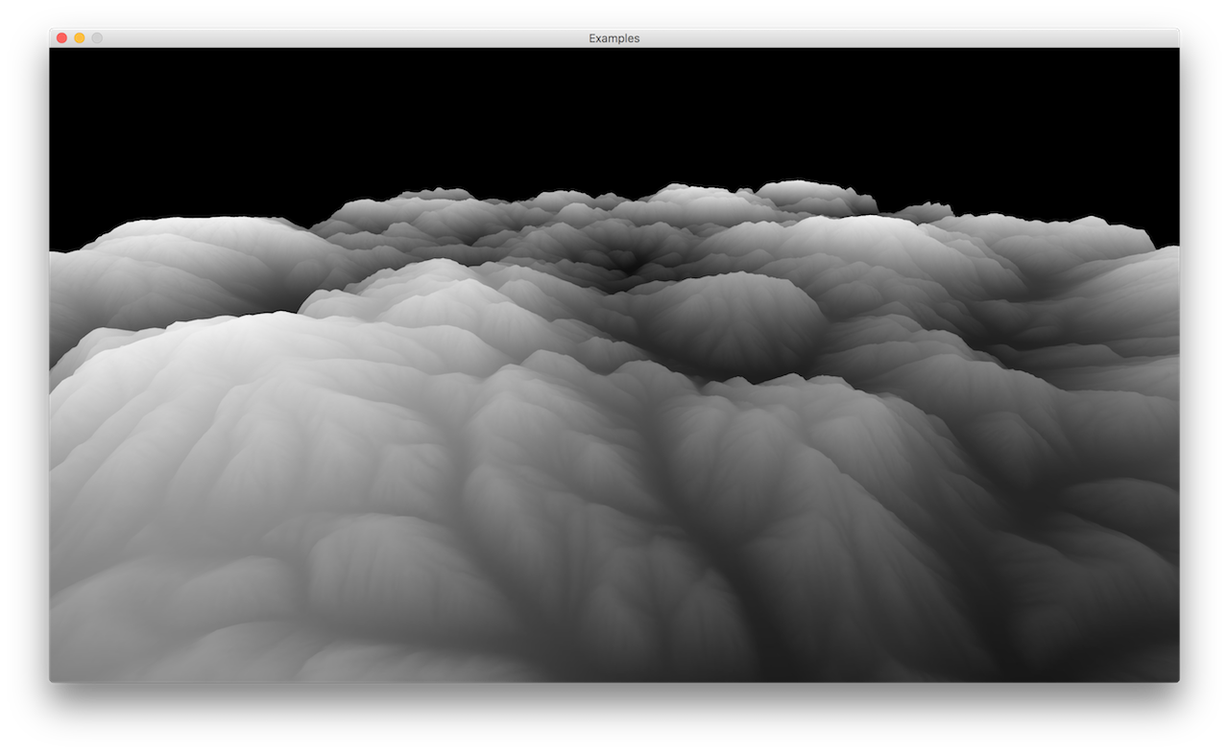Click the 'Examples' window title text
The width and height of the screenshot is (1229, 753).
tap(614, 38)
